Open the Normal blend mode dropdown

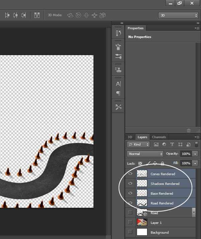coord(145,154)
